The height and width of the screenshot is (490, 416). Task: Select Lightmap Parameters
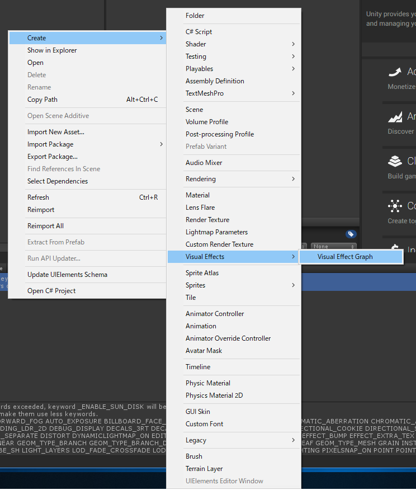pos(234,232)
